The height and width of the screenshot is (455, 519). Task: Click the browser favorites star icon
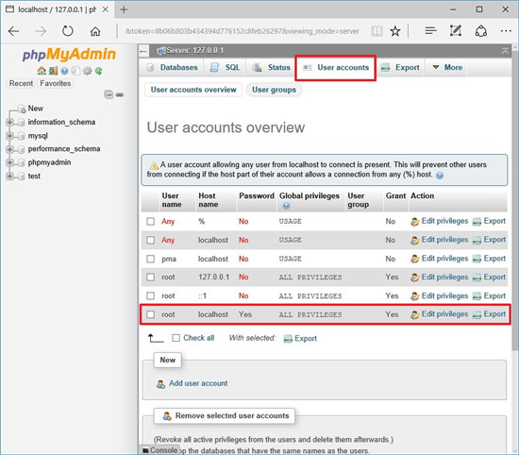tap(394, 31)
